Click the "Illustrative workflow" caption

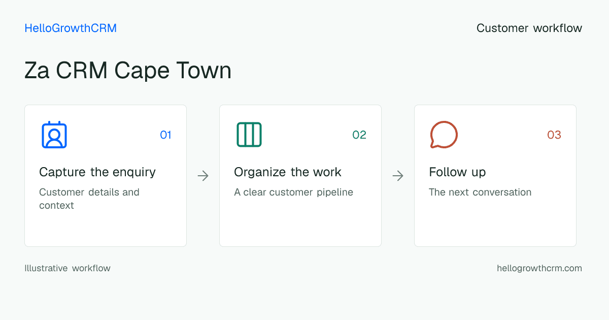click(x=67, y=268)
